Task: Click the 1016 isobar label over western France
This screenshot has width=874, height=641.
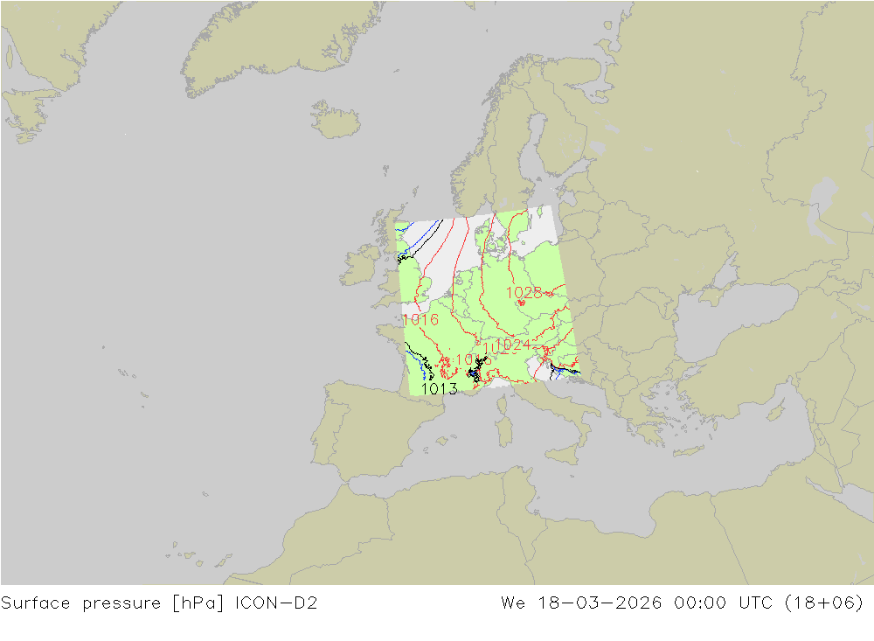Action: click(x=420, y=320)
